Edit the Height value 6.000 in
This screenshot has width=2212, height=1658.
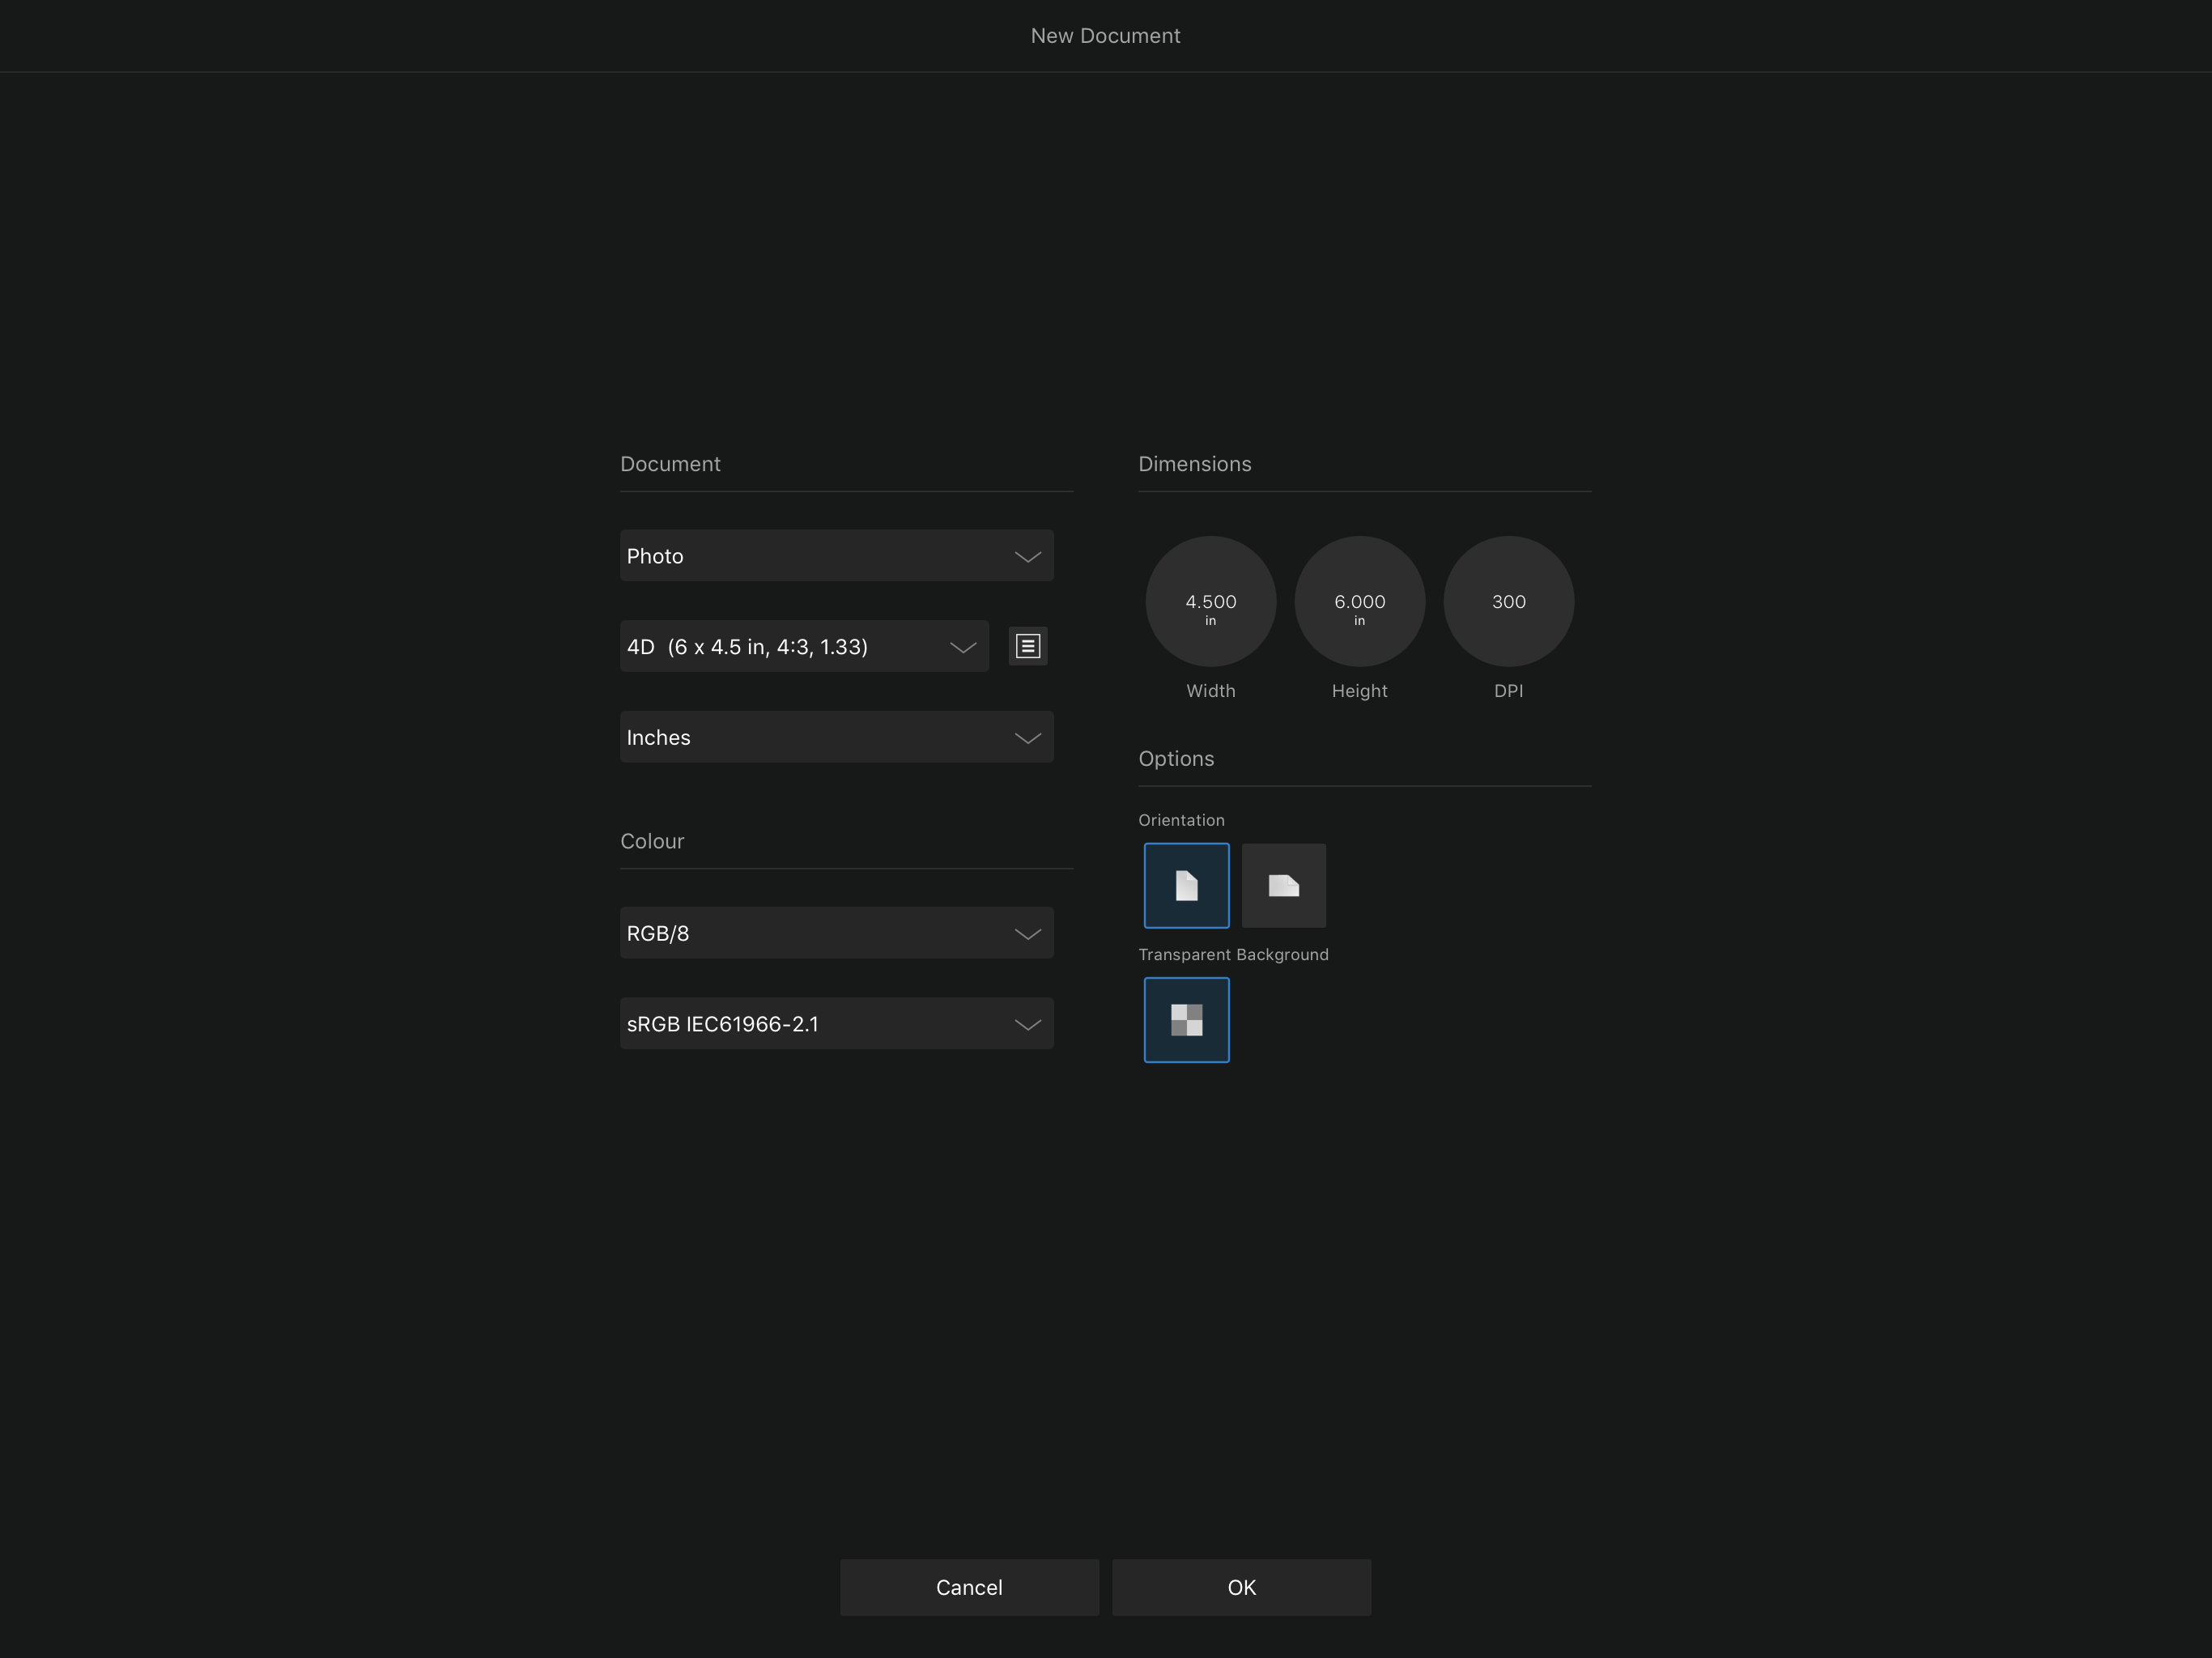pos(1359,602)
